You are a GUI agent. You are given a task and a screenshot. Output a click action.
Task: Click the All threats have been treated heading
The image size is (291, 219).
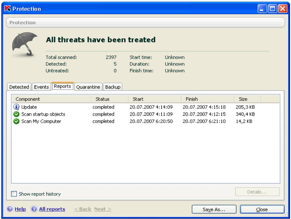point(101,40)
